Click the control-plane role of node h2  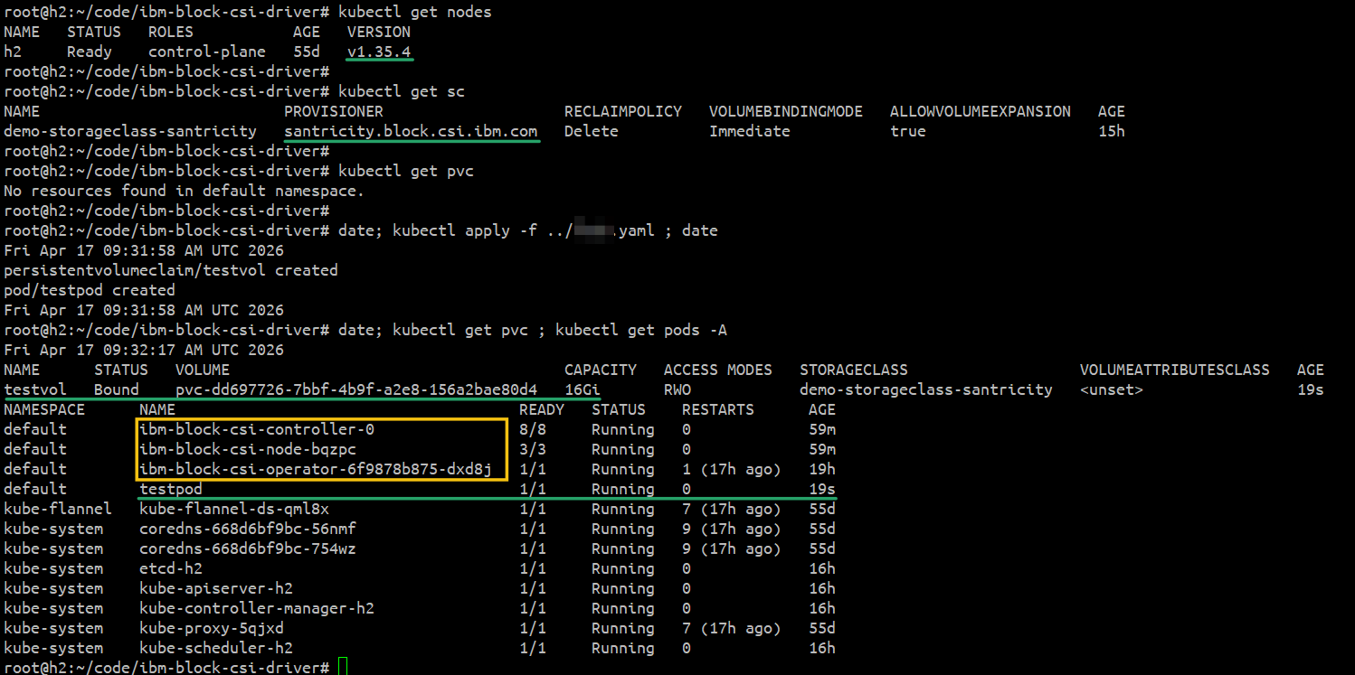pyautogui.click(x=207, y=52)
